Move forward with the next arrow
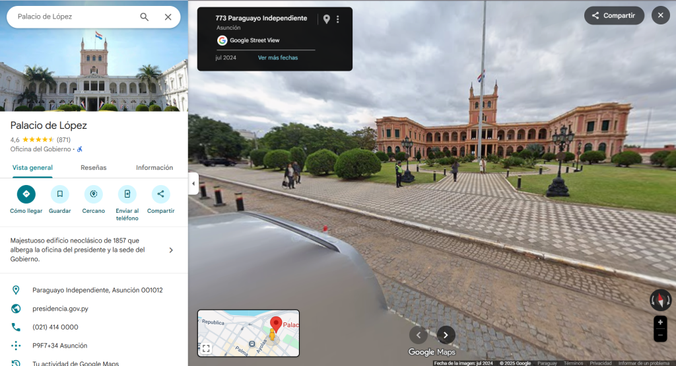 coord(446,335)
